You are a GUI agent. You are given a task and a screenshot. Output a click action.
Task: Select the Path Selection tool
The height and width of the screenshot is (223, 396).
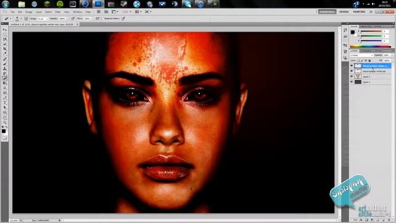click(5, 108)
